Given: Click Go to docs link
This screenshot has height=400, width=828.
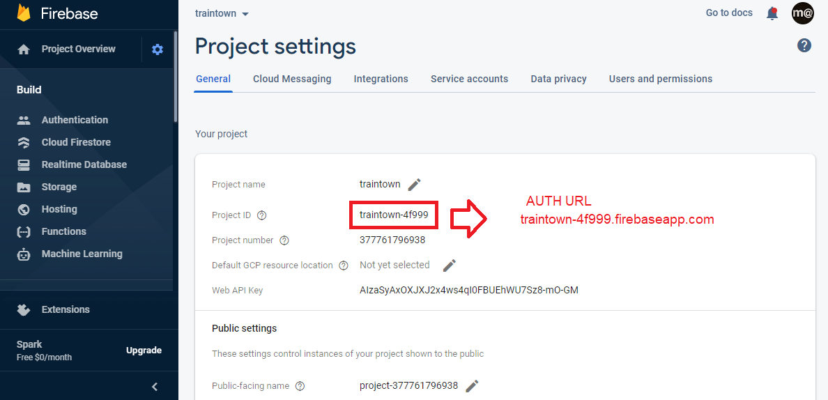Looking at the screenshot, I should (x=729, y=13).
